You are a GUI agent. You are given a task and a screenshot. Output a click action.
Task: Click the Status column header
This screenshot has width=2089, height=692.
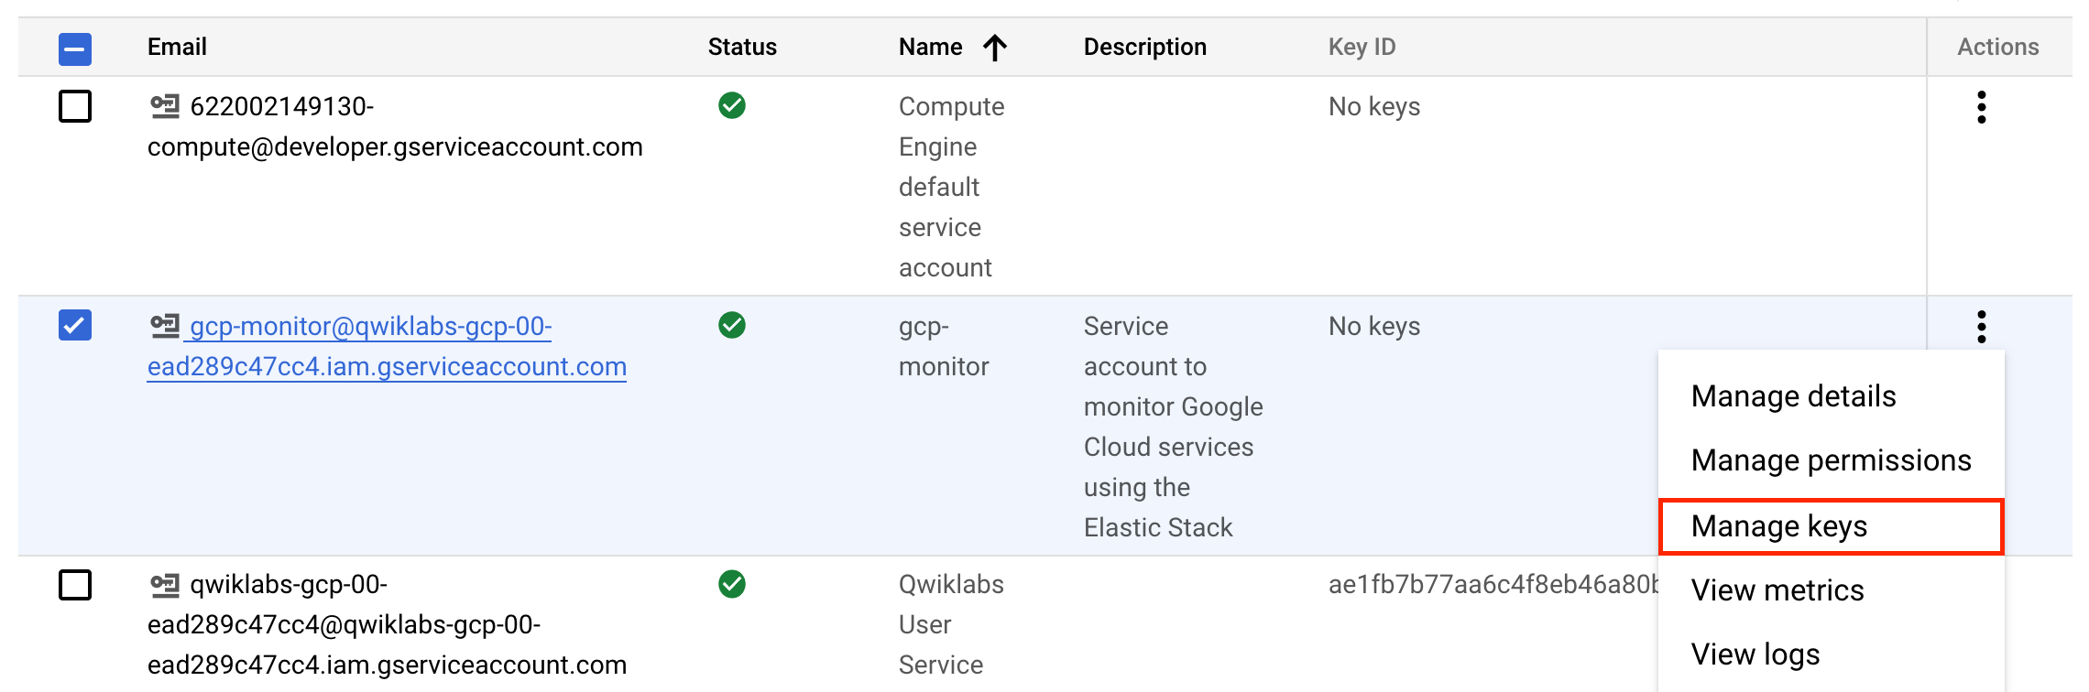click(x=741, y=48)
